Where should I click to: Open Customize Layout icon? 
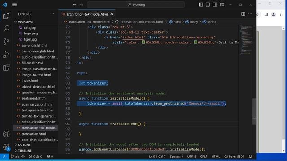click(222, 4)
